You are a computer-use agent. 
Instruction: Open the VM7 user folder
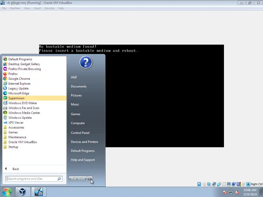click(74, 77)
